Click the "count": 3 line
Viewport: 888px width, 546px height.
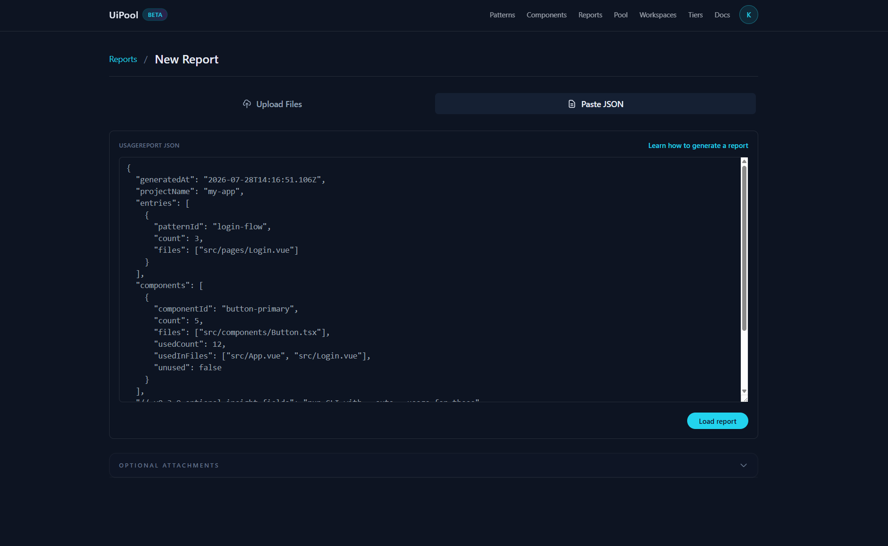pos(179,238)
